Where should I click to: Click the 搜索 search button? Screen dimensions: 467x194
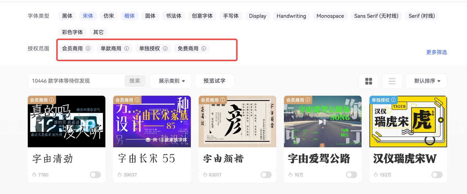tap(135, 81)
